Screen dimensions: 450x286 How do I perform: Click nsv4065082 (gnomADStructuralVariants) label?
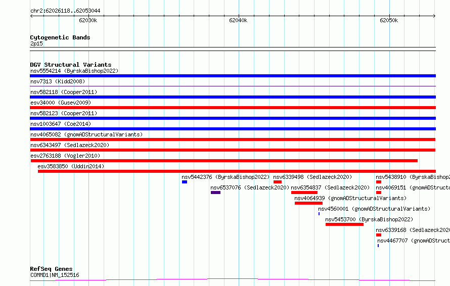point(86,134)
